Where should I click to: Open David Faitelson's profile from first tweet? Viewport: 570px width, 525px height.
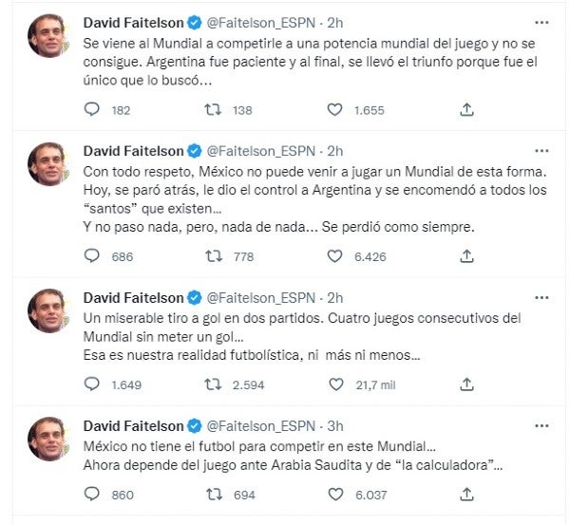pos(135,21)
